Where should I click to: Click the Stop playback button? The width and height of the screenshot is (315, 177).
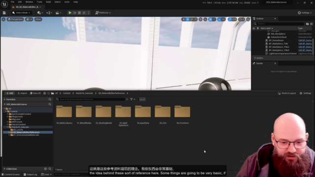(79, 13)
